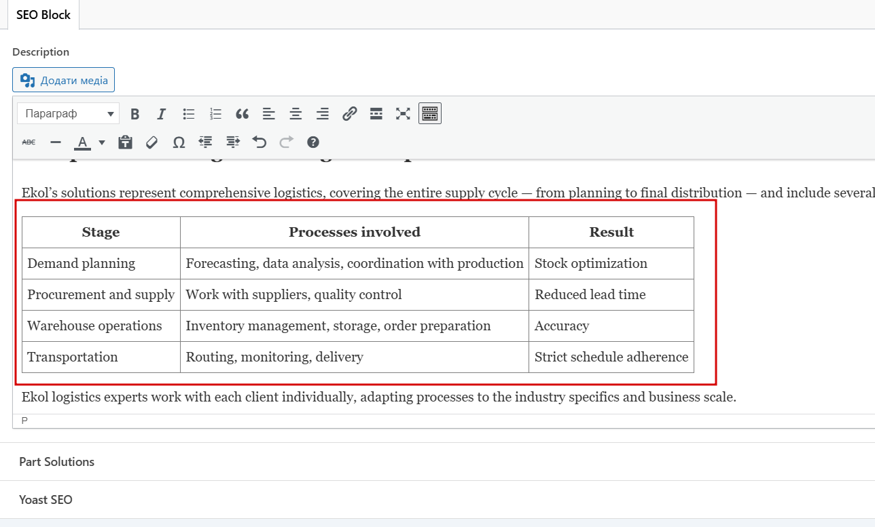Insert a numbered list
Viewport: 875px width, 527px height.
pyautogui.click(x=215, y=114)
